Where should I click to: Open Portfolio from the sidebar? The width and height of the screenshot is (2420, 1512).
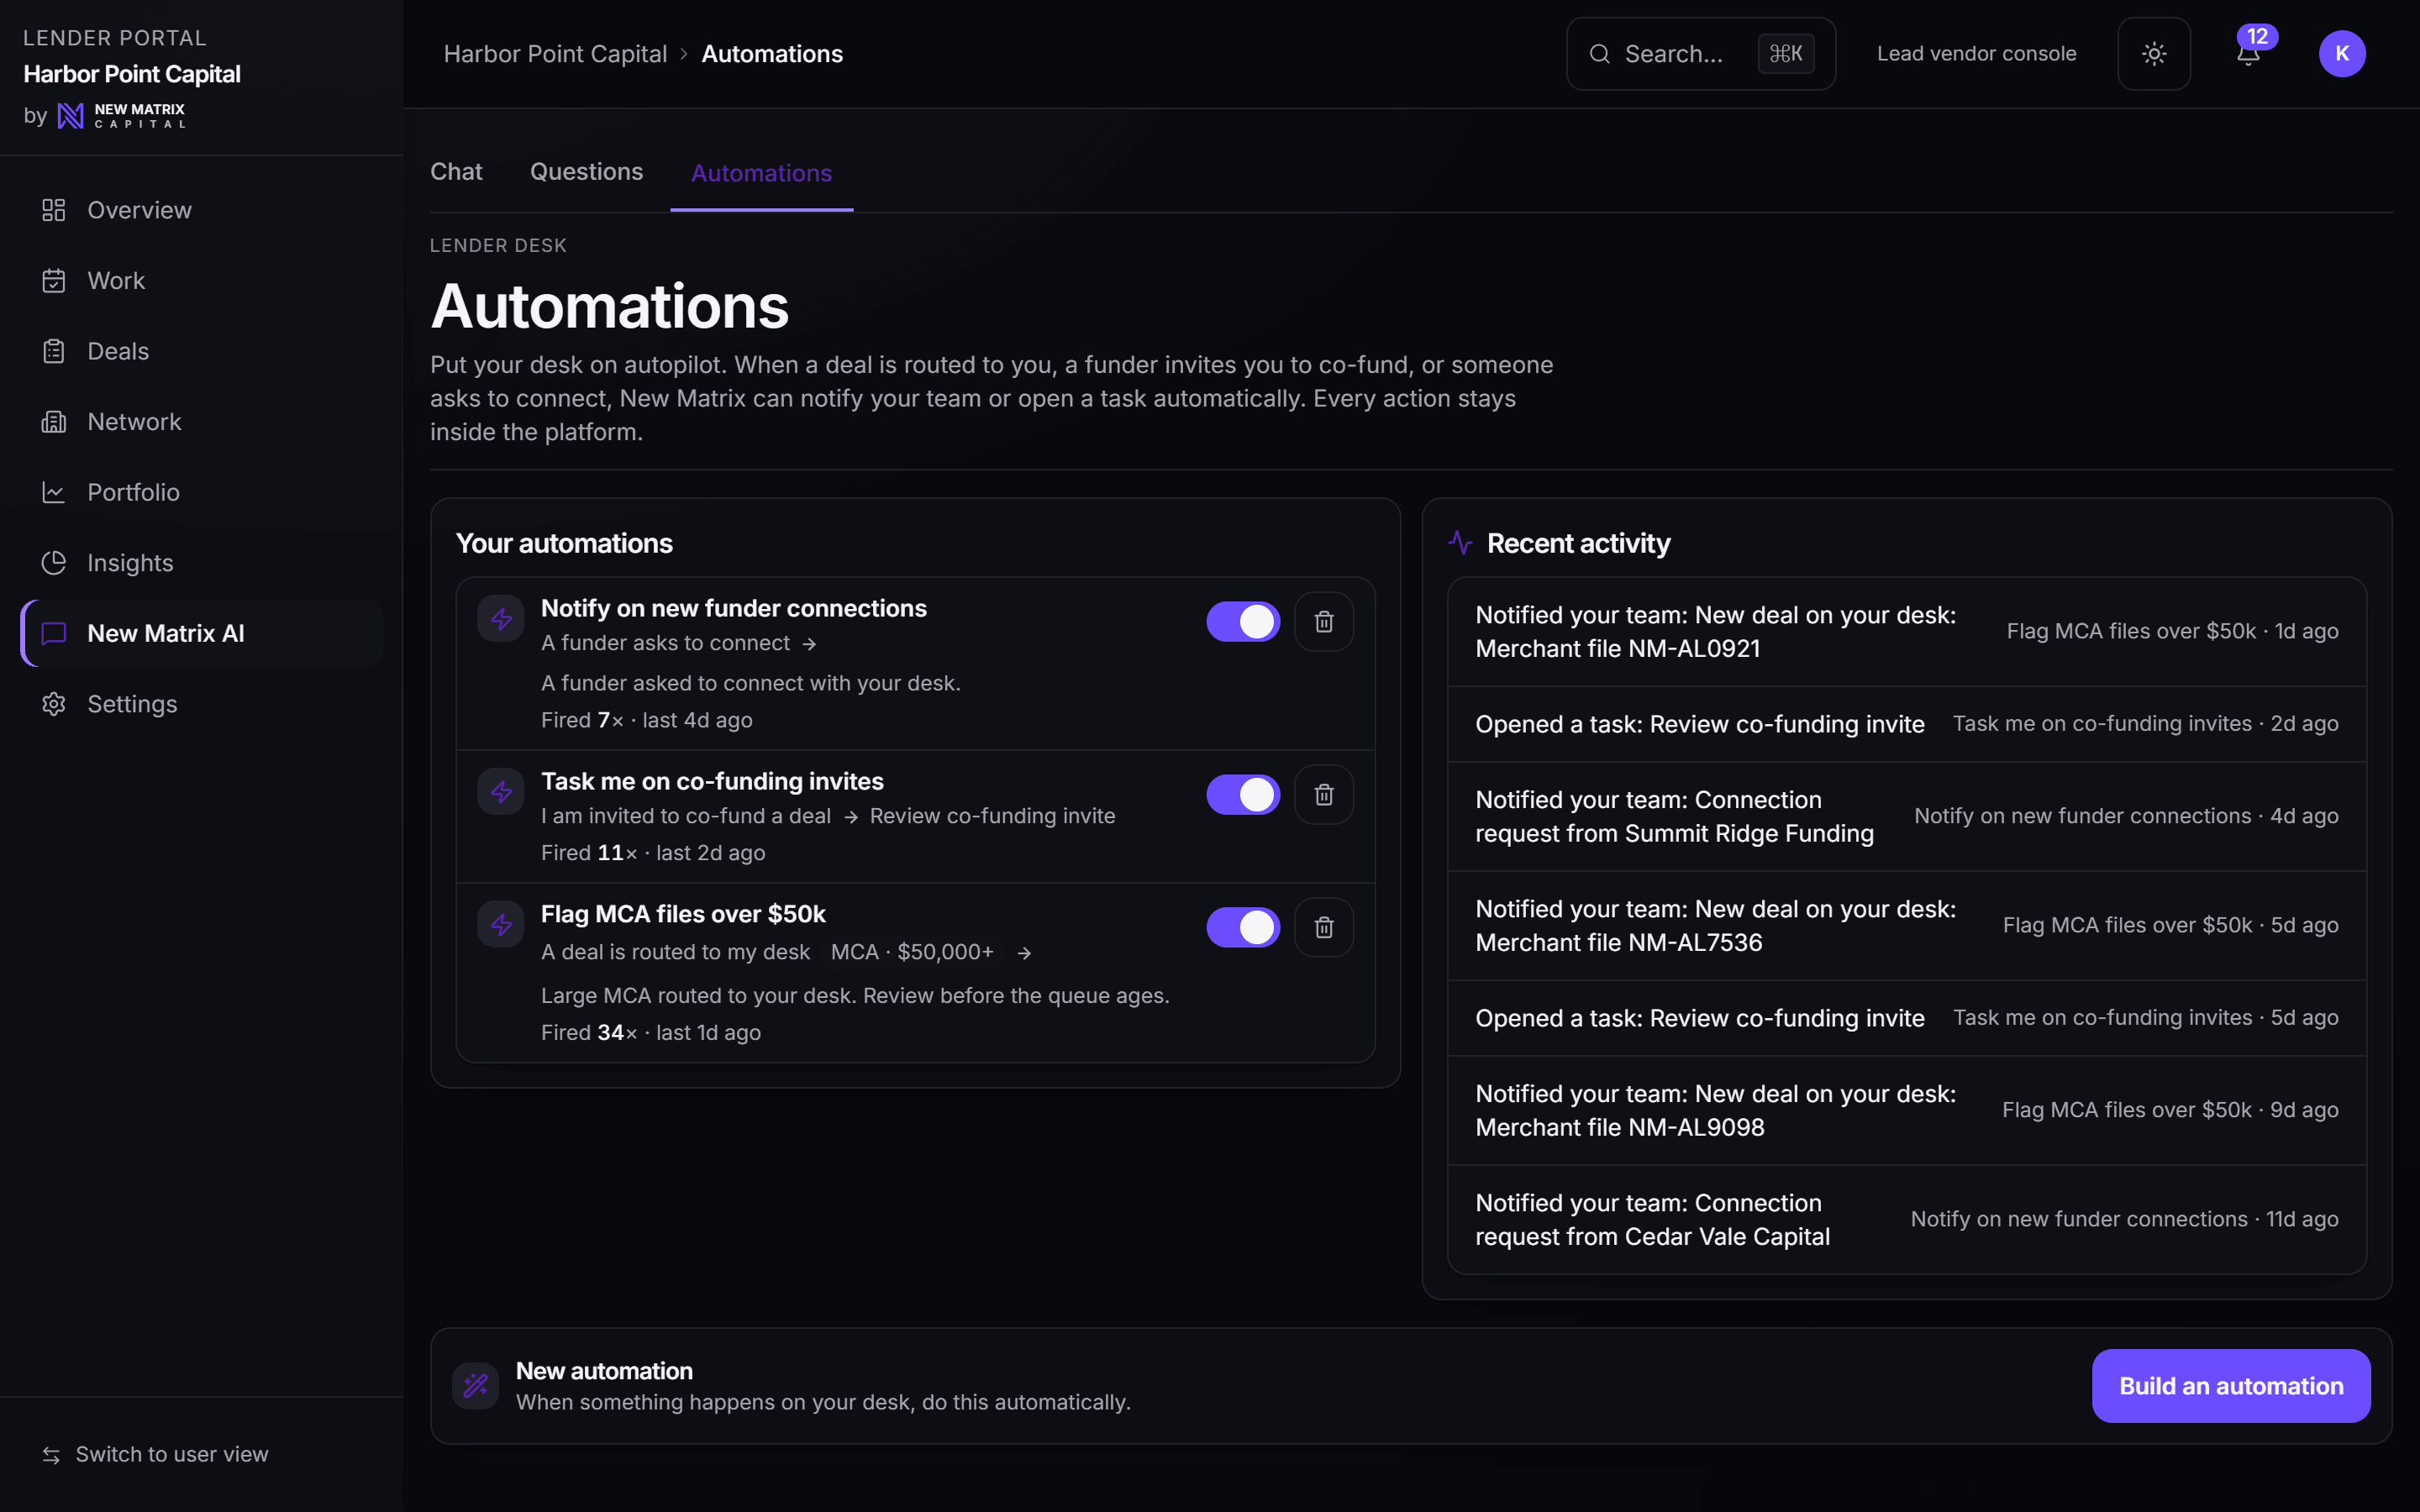click(202, 492)
